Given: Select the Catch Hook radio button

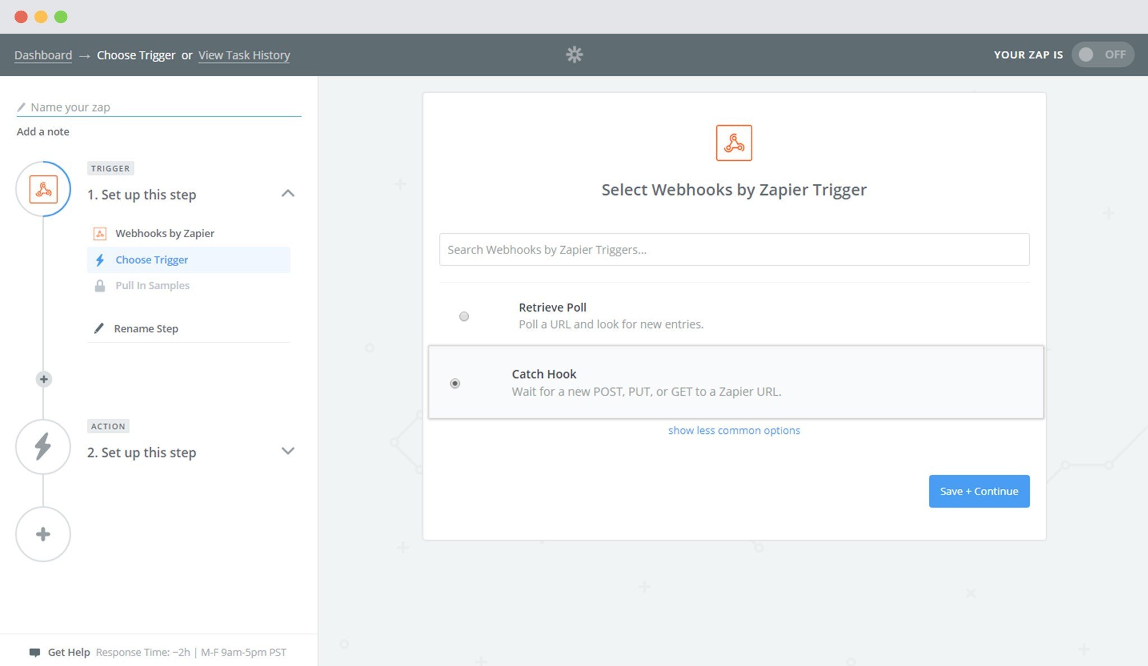Looking at the screenshot, I should pyautogui.click(x=455, y=383).
